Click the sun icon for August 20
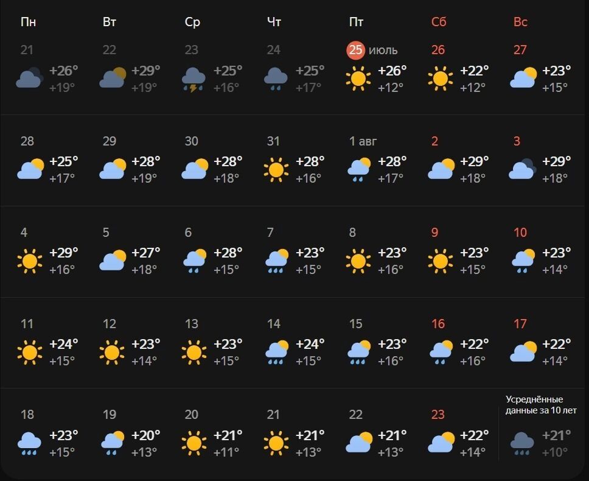The height and width of the screenshot is (481, 589). [x=193, y=443]
